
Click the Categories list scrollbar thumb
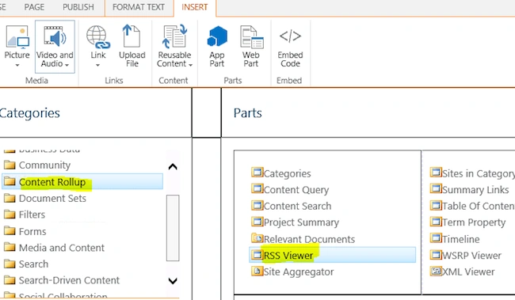[173, 228]
